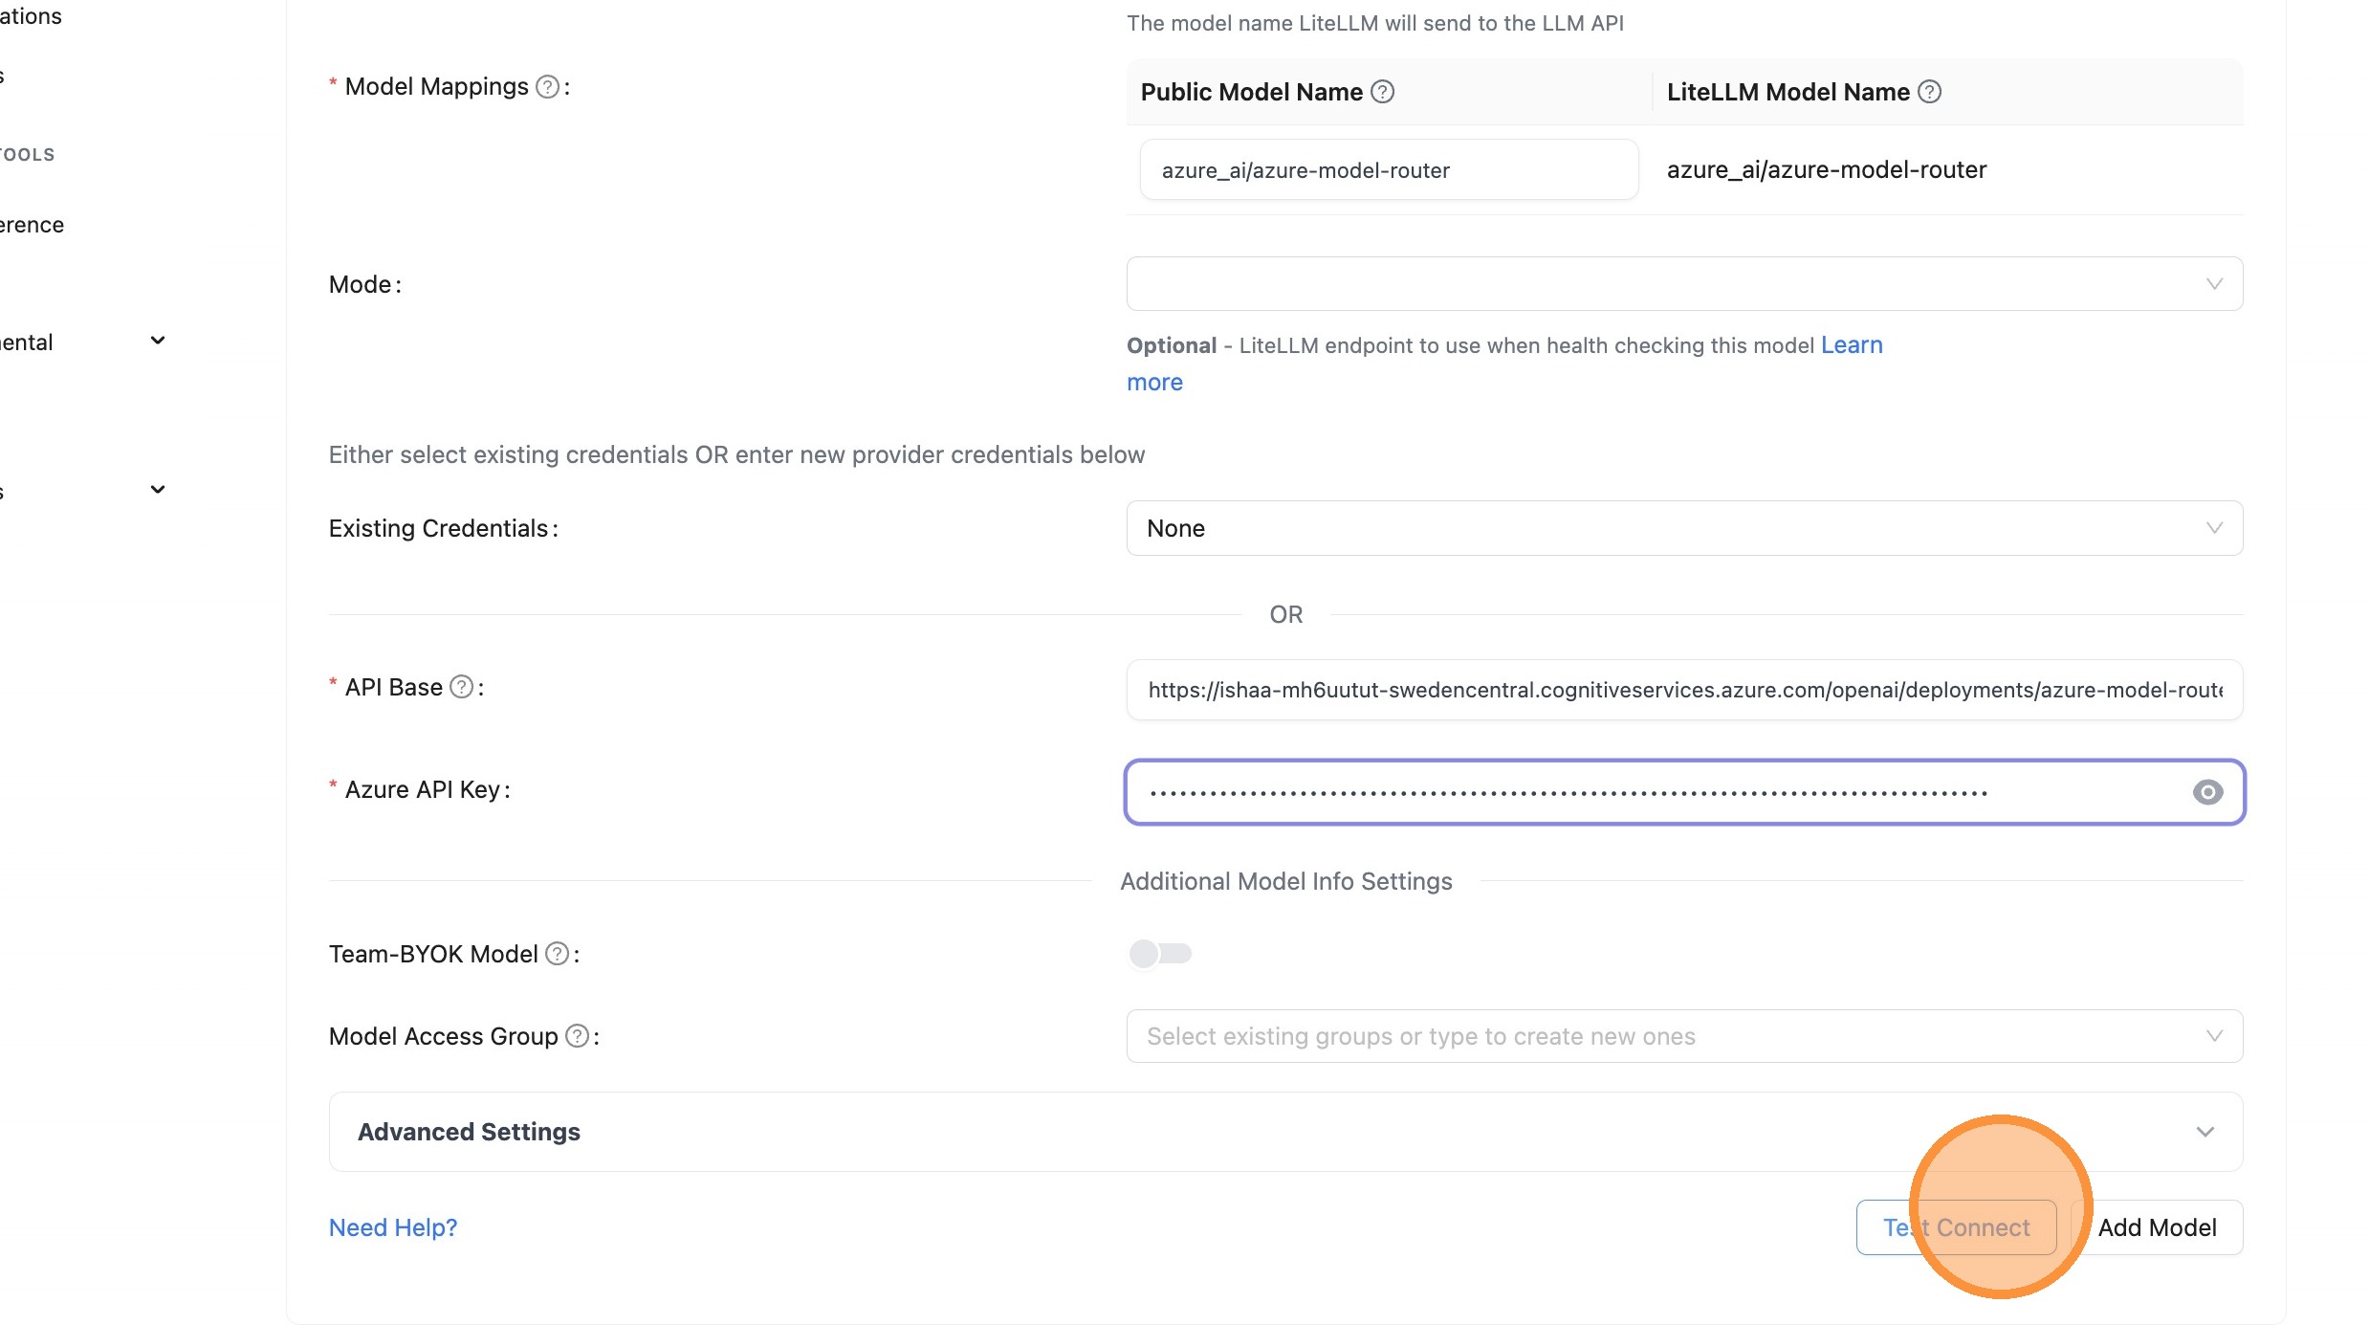Viewport: 2369px width, 1325px height.
Task: Open Existing Credentials dropdown showing None
Action: [1683, 528]
